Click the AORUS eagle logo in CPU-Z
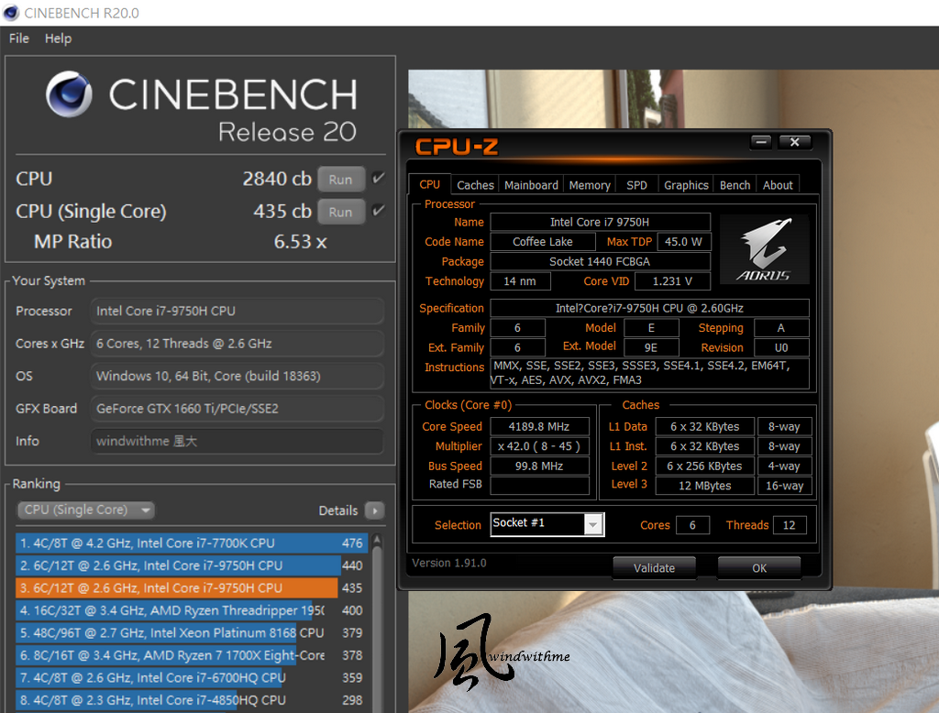The image size is (939, 713). tap(764, 249)
